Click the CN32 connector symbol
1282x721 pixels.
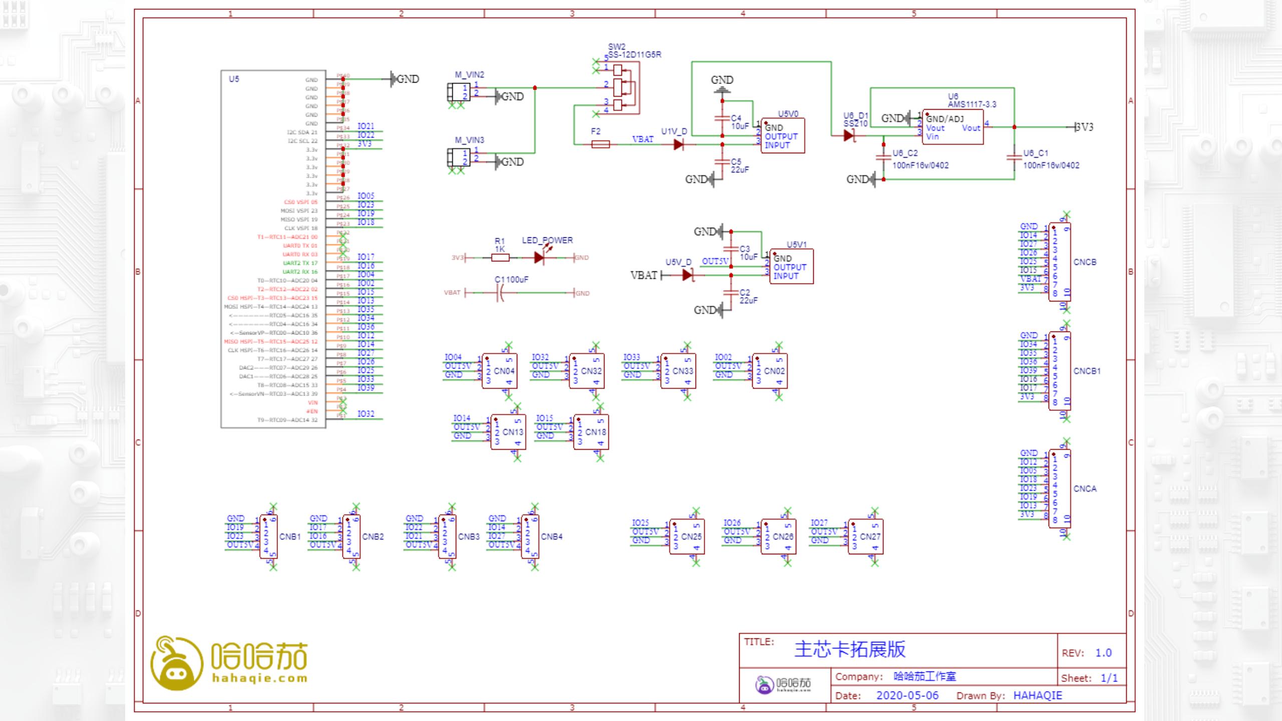(586, 371)
